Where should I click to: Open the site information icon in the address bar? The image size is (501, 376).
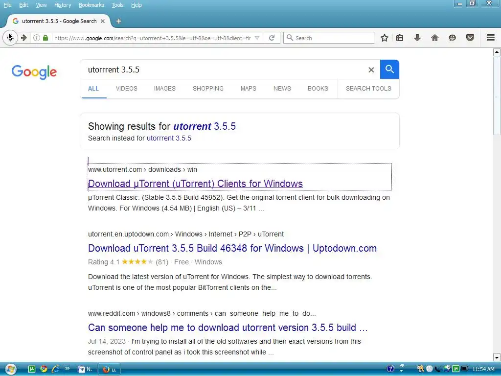point(36,38)
